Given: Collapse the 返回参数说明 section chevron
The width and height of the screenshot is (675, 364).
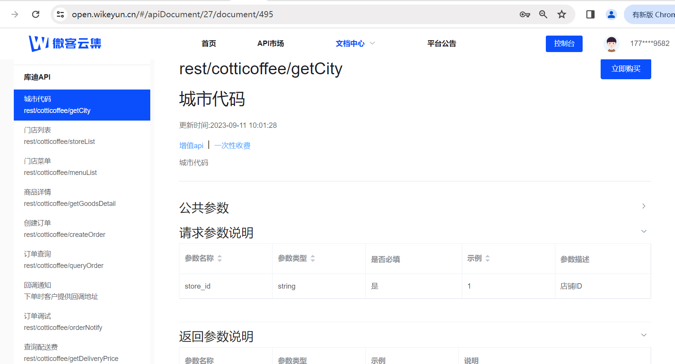Looking at the screenshot, I should point(644,335).
